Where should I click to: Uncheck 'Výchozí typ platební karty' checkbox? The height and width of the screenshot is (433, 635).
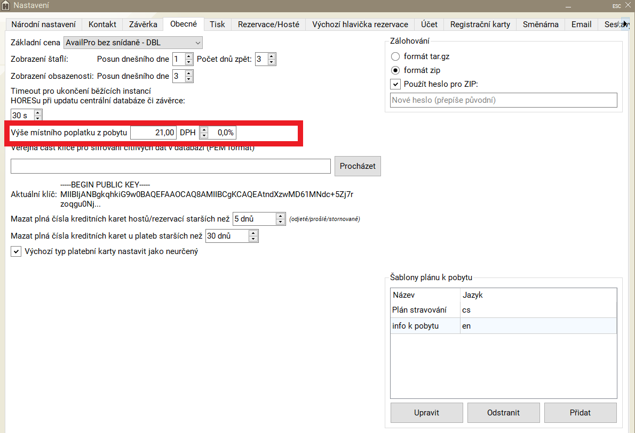[16, 251]
